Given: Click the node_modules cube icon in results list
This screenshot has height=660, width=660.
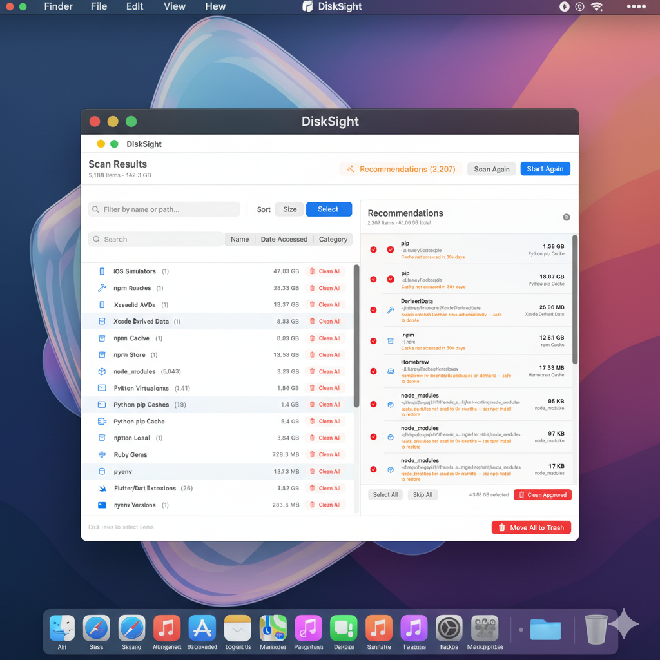Looking at the screenshot, I should 102,372.
